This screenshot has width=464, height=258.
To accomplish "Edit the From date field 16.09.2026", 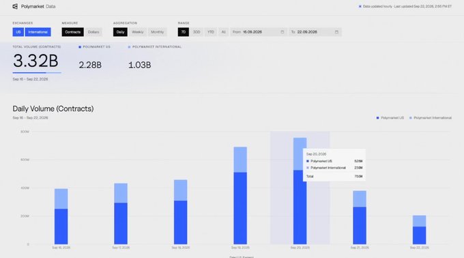I will point(259,32).
